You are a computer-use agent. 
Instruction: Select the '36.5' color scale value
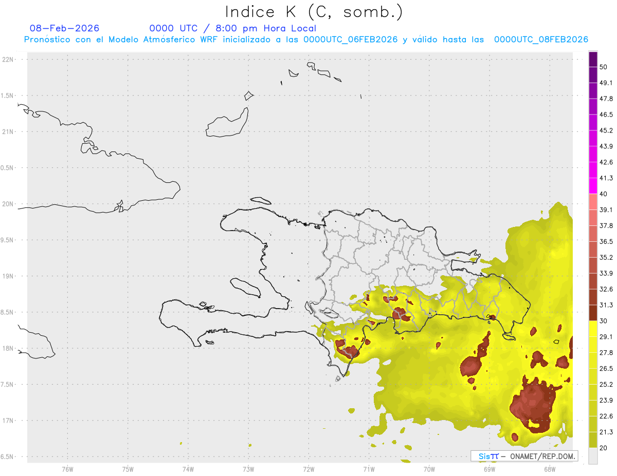(606, 241)
